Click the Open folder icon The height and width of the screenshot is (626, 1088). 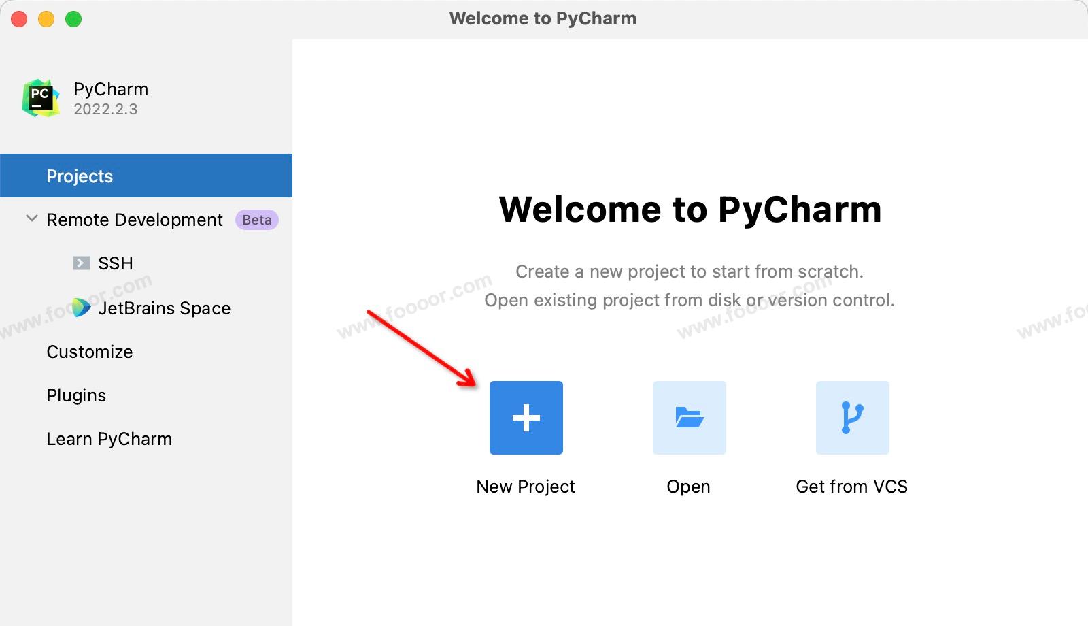(689, 417)
